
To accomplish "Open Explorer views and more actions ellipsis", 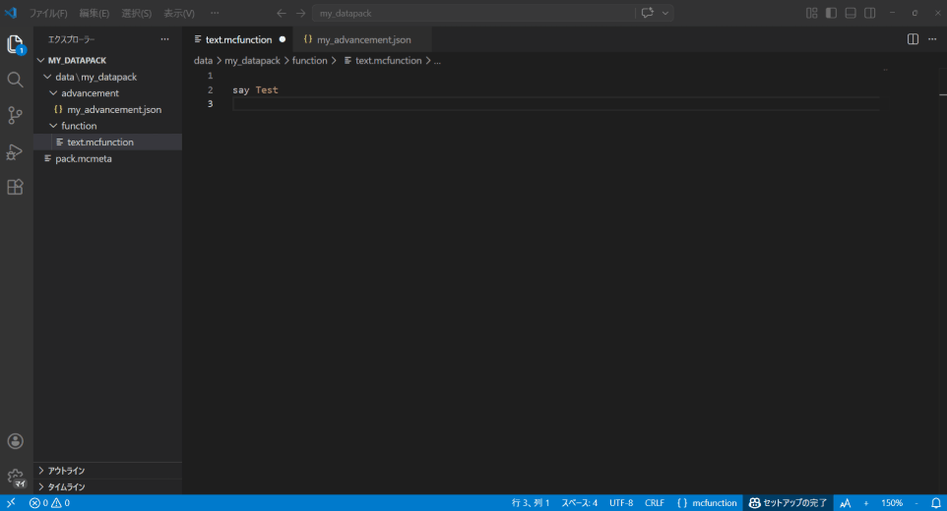I will [164, 39].
